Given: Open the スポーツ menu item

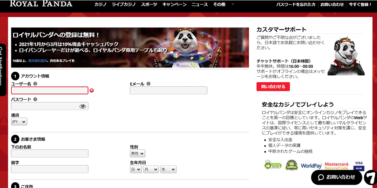Looking at the screenshot, I should pyautogui.click(x=149, y=4).
